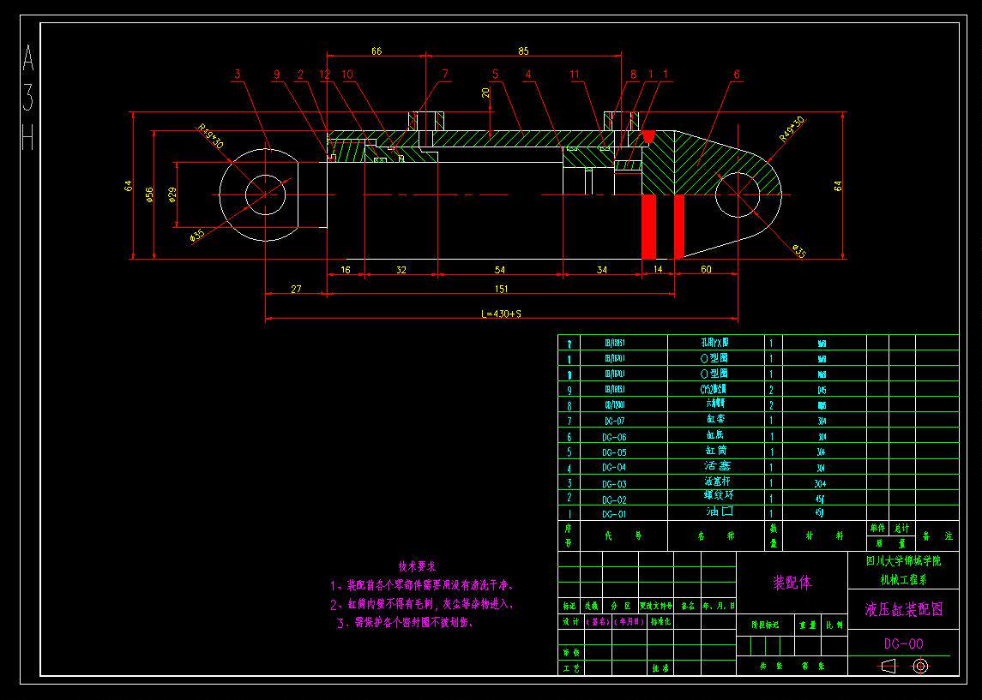Image resolution: width=982 pixels, height=700 pixels.
Task: Click the DG-05 code cell
Action: pyautogui.click(x=614, y=452)
